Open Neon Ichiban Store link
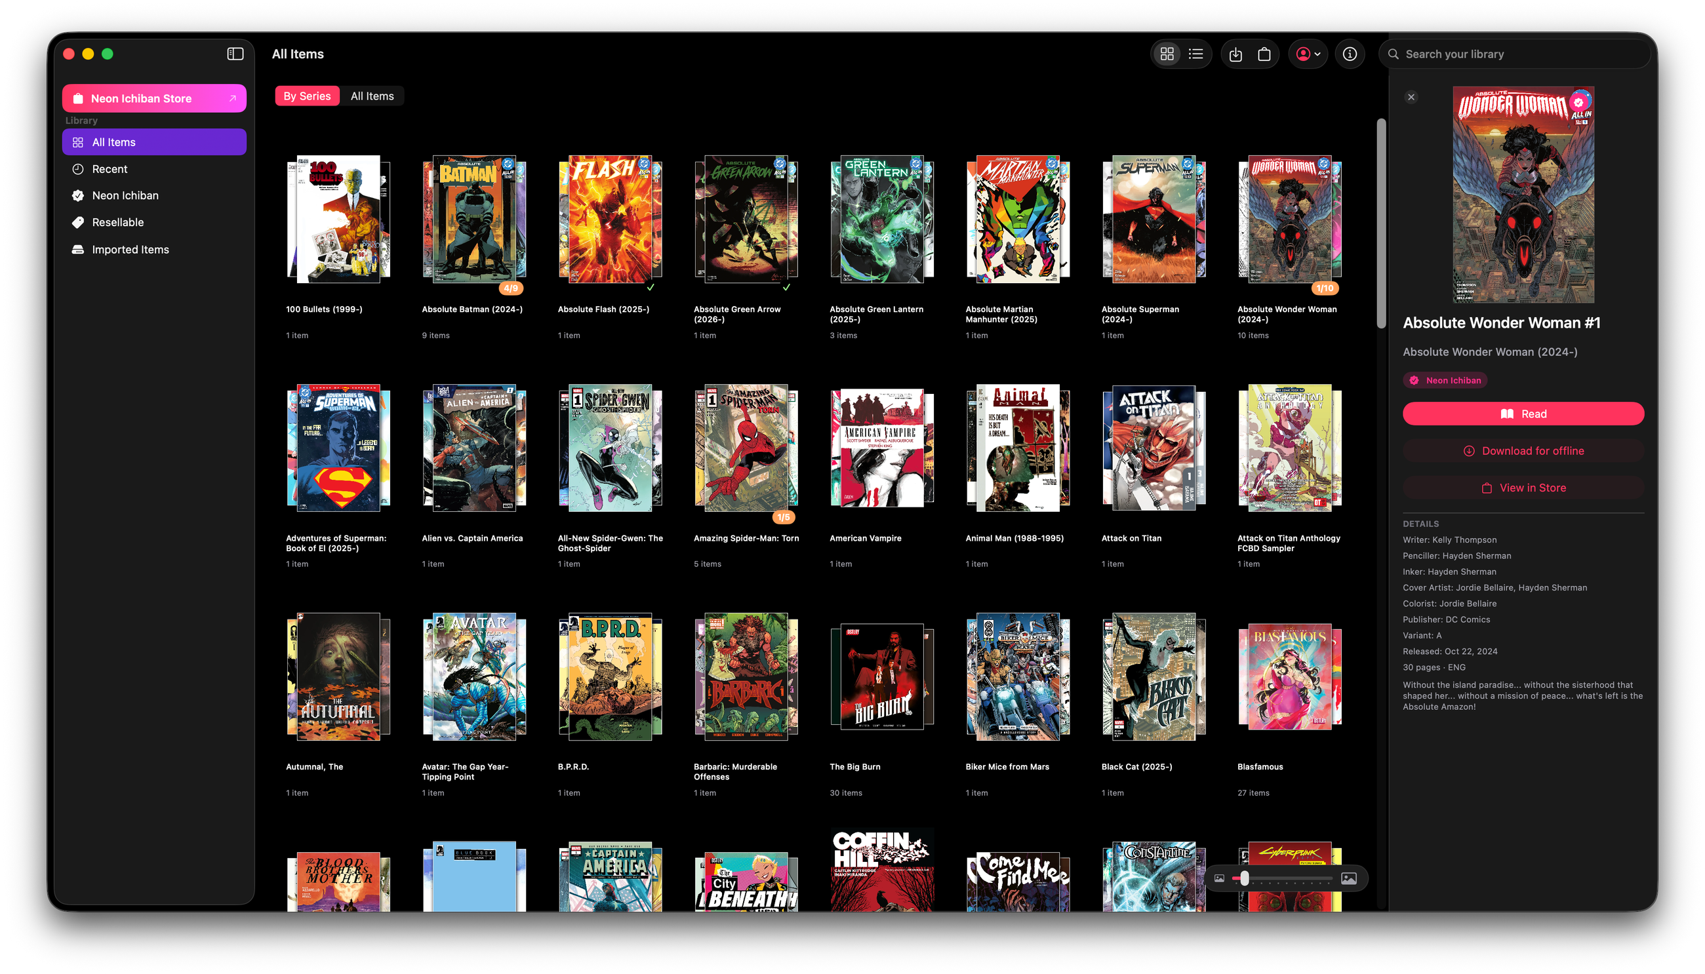The image size is (1705, 974). pyautogui.click(x=154, y=98)
